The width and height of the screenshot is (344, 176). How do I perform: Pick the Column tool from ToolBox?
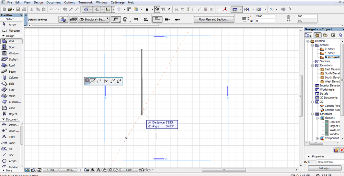pos(11,78)
